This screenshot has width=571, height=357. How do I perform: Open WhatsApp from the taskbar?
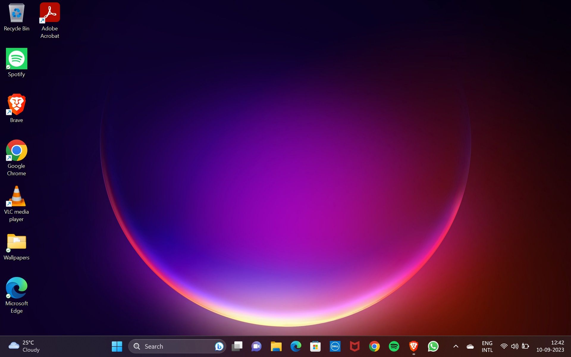[x=433, y=346]
